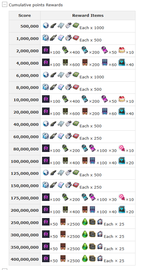
Task: Click the green droplet icon in 250,000,000 row
Action: pyautogui.click(x=85, y=222)
